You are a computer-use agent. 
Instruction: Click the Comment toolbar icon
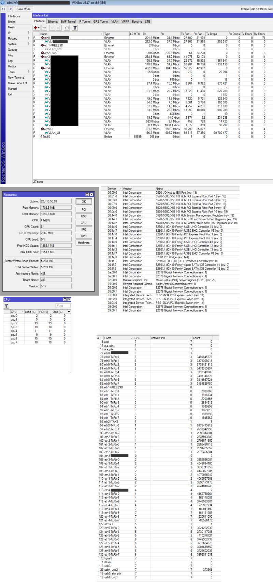coord(67,28)
